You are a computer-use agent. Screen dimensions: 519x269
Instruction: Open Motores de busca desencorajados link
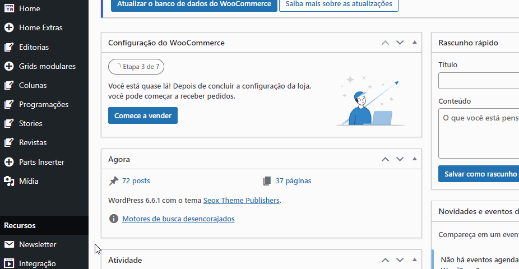point(178,219)
